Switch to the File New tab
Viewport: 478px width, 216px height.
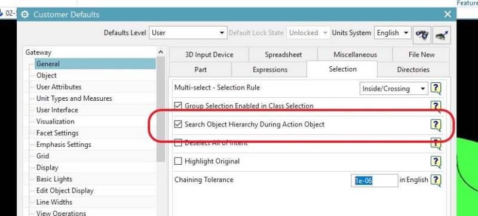421,55
